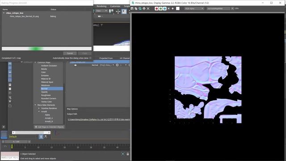Select Color map in Common Maps
Screen dimensions: 286x161
[43, 72]
